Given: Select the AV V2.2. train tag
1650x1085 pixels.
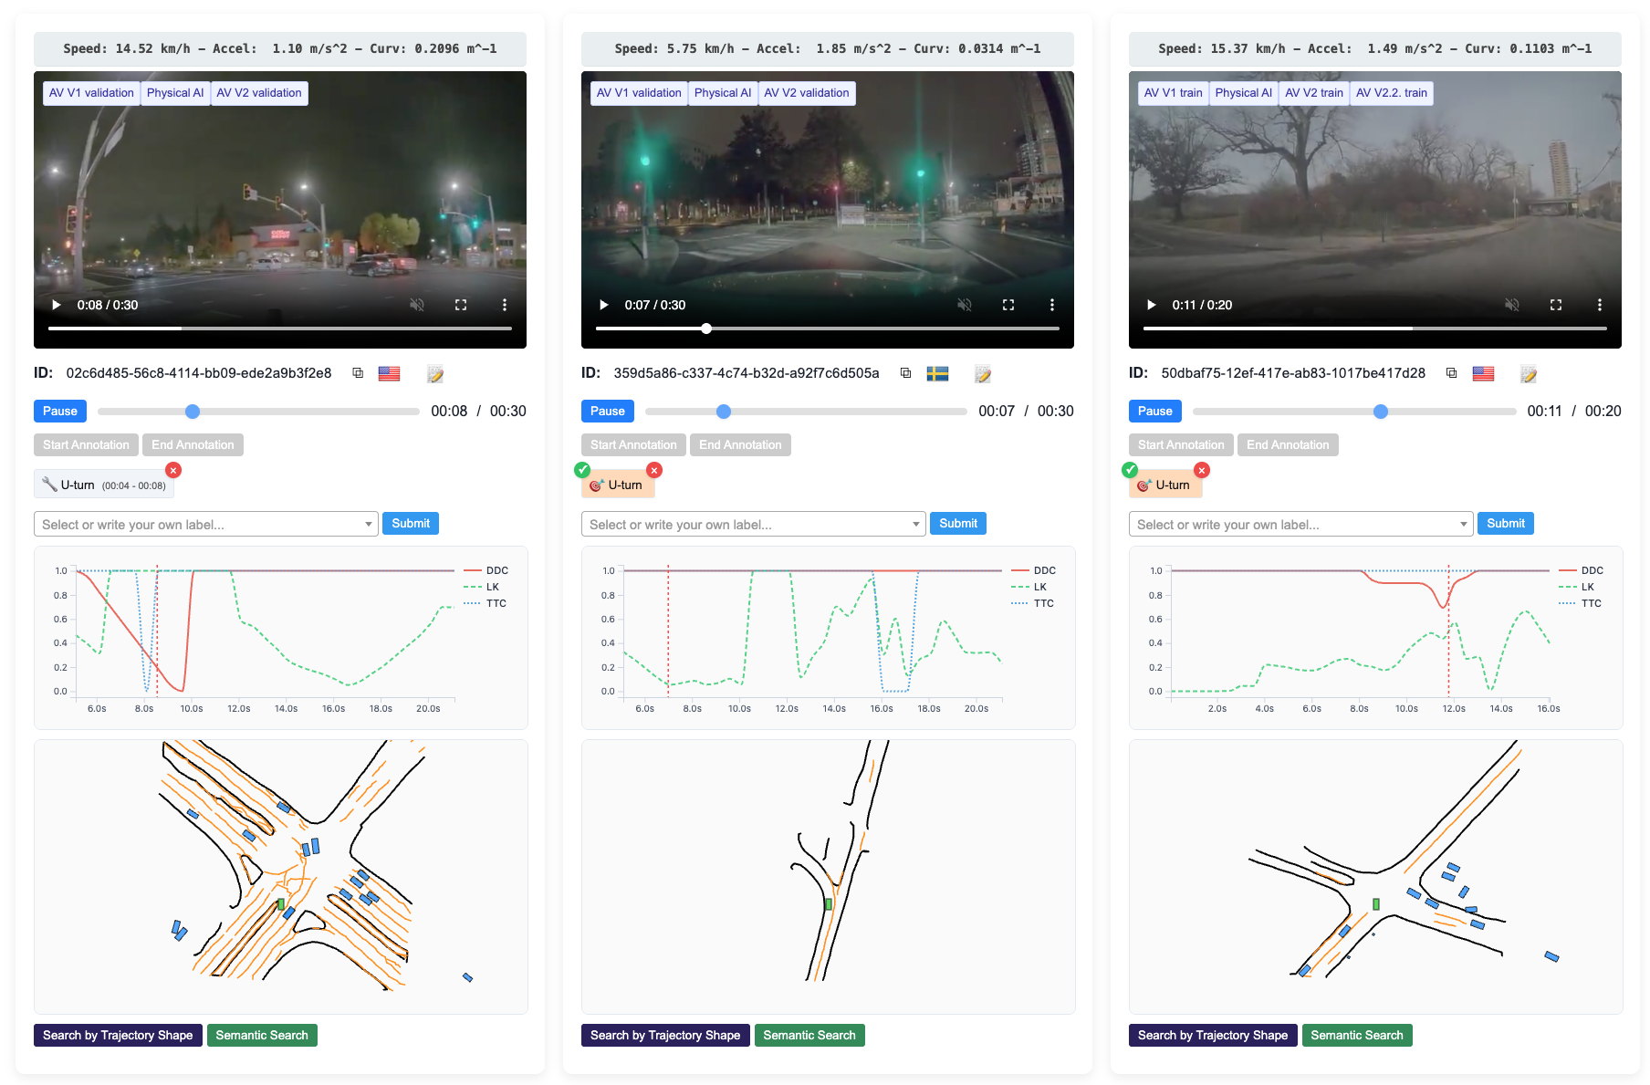Looking at the screenshot, I should point(1391,93).
